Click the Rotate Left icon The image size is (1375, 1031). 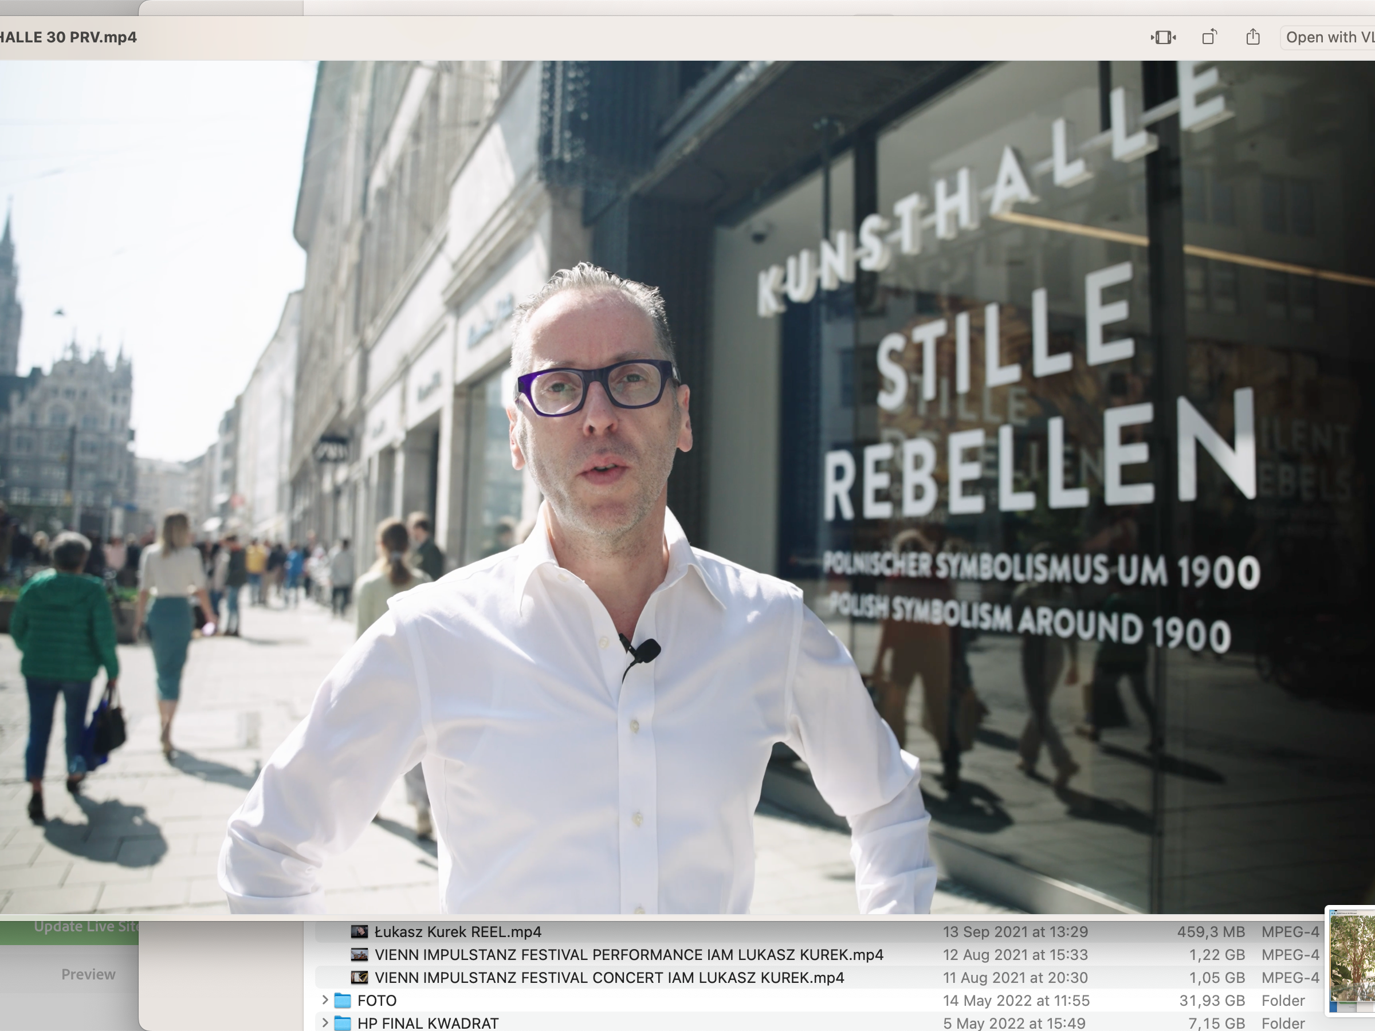pyautogui.click(x=1209, y=37)
